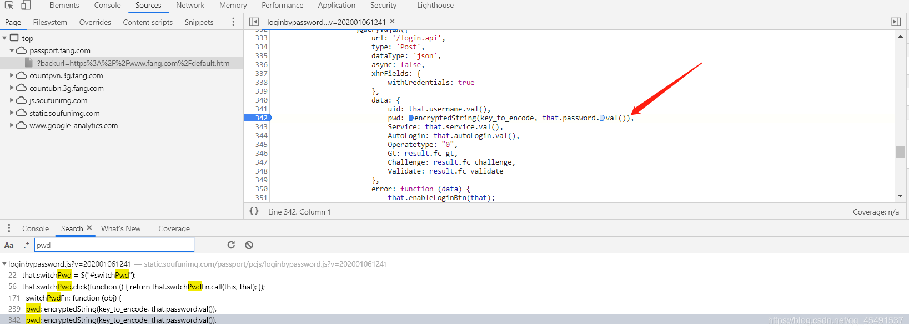Toggle the device toolbar icon
This screenshot has width=909, height=331.
tap(26, 5)
